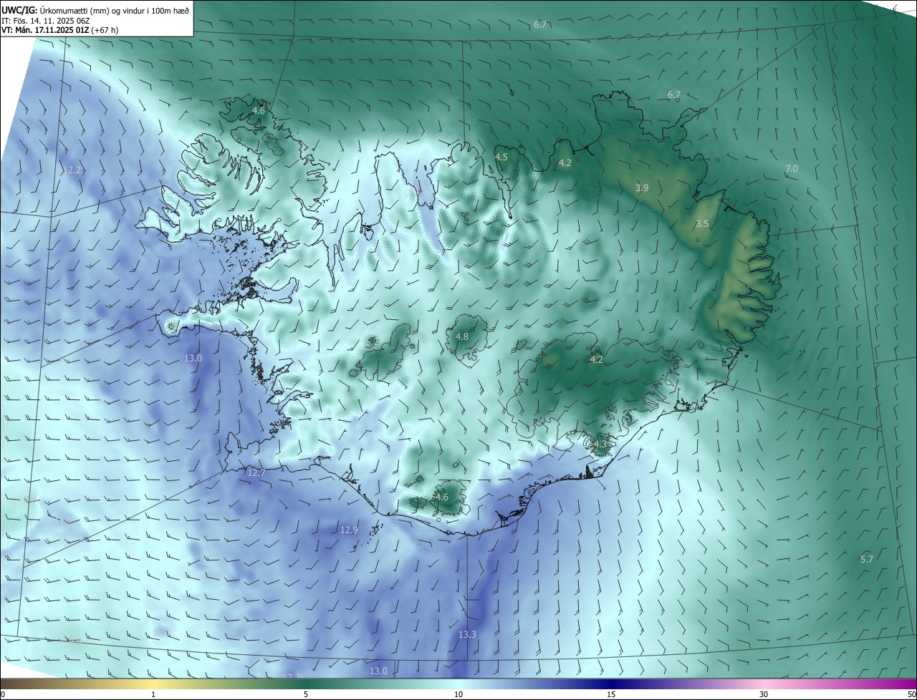Click the 4.8 value label on the glacier
This screenshot has width=917, height=700.
coord(462,337)
